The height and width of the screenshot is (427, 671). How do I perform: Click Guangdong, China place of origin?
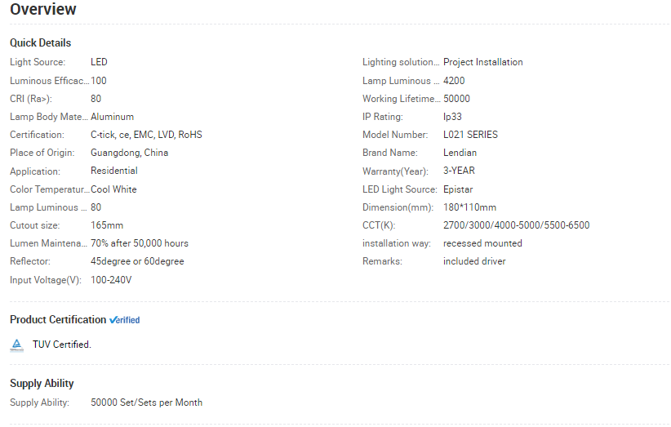point(129,153)
